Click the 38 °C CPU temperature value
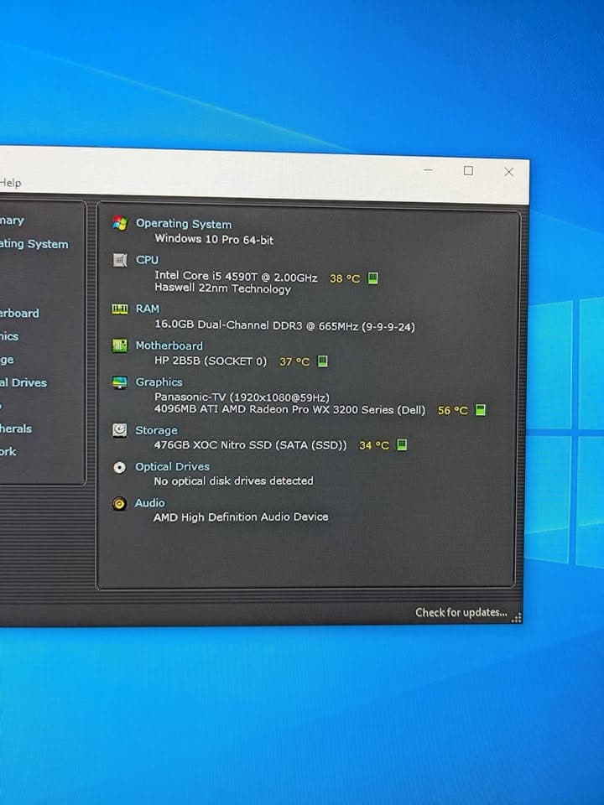 tap(345, 278)
